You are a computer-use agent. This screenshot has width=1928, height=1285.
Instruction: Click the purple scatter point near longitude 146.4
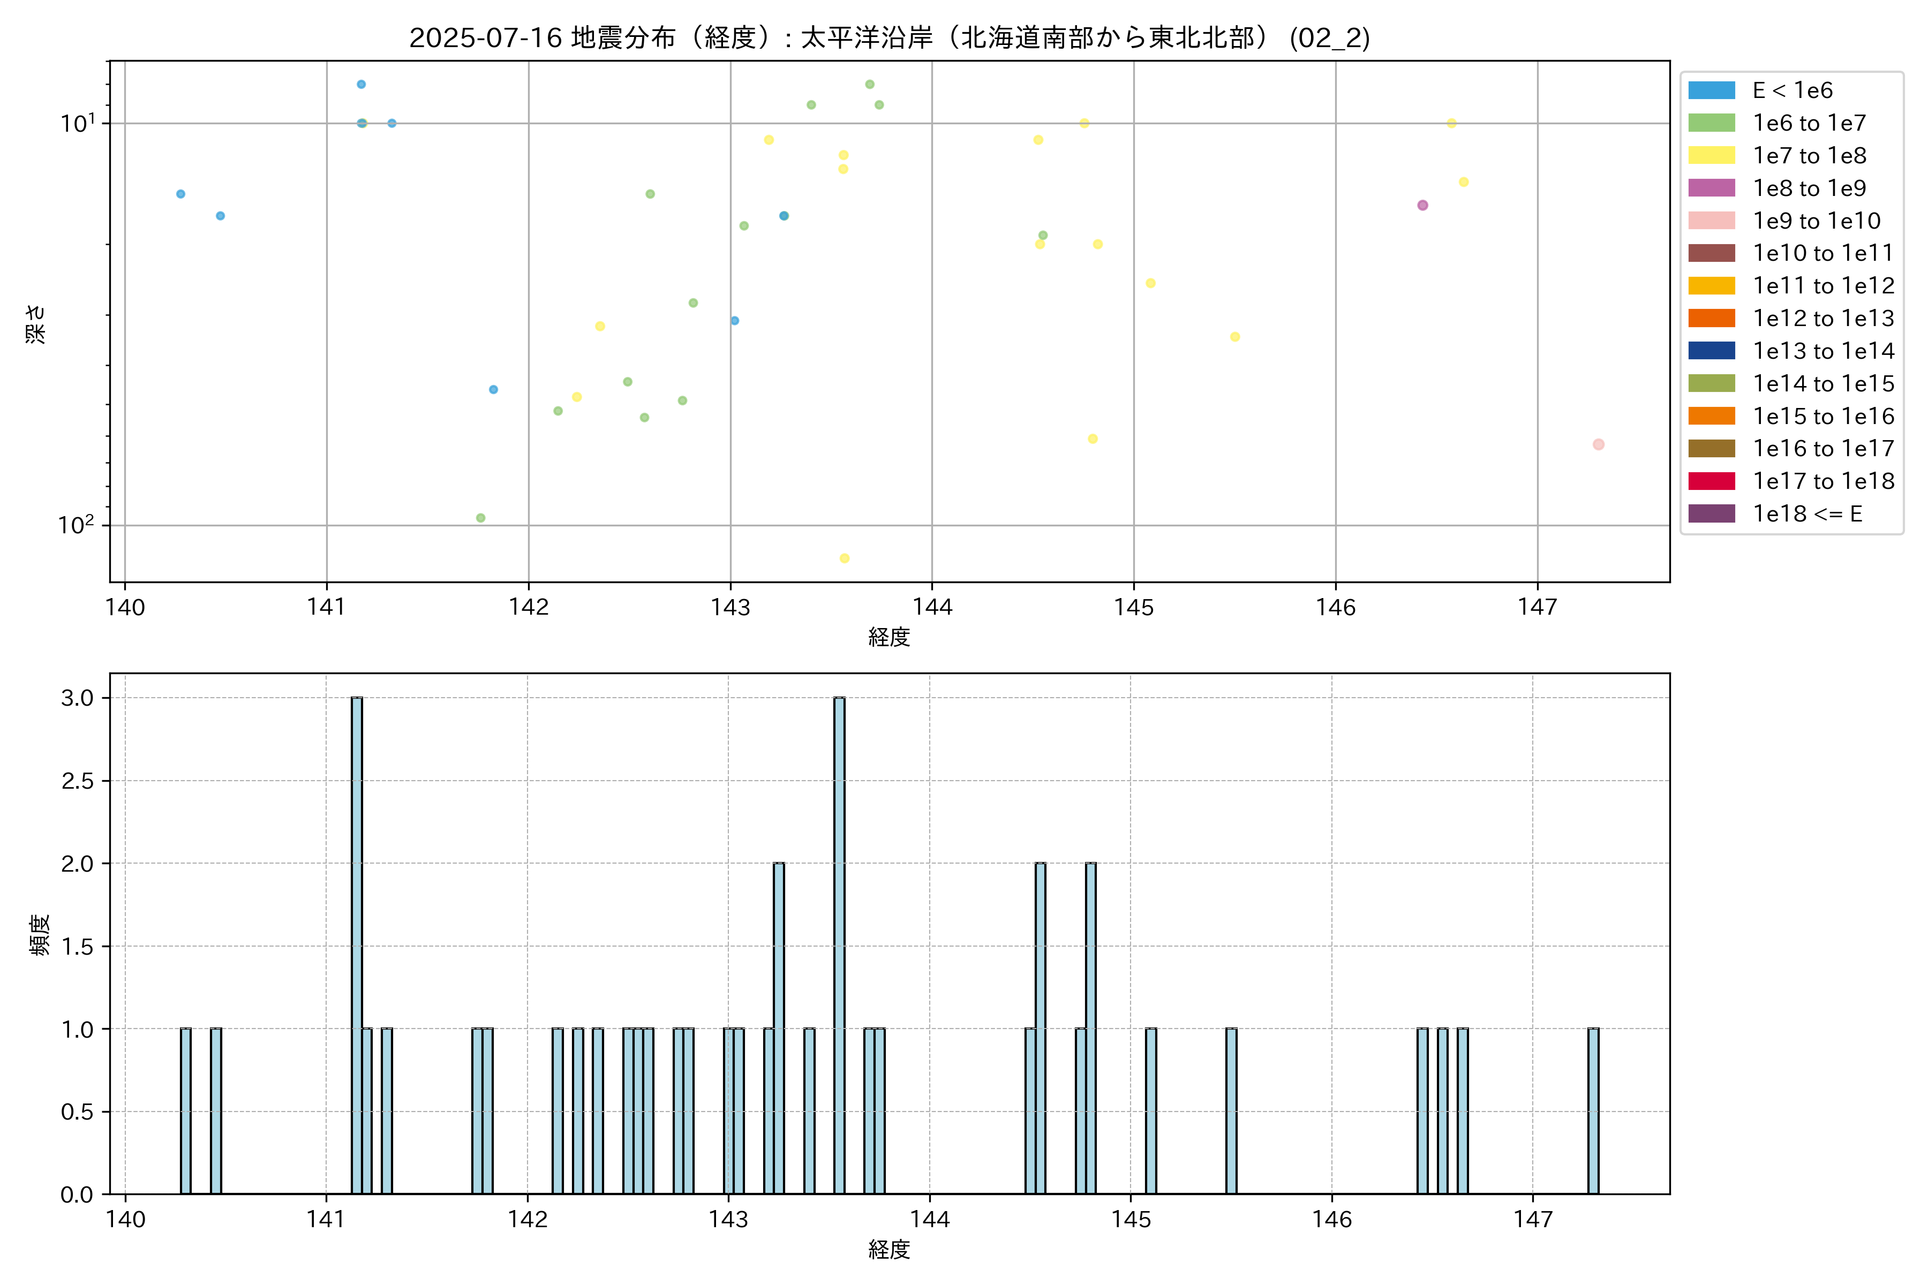[1422, 205]
